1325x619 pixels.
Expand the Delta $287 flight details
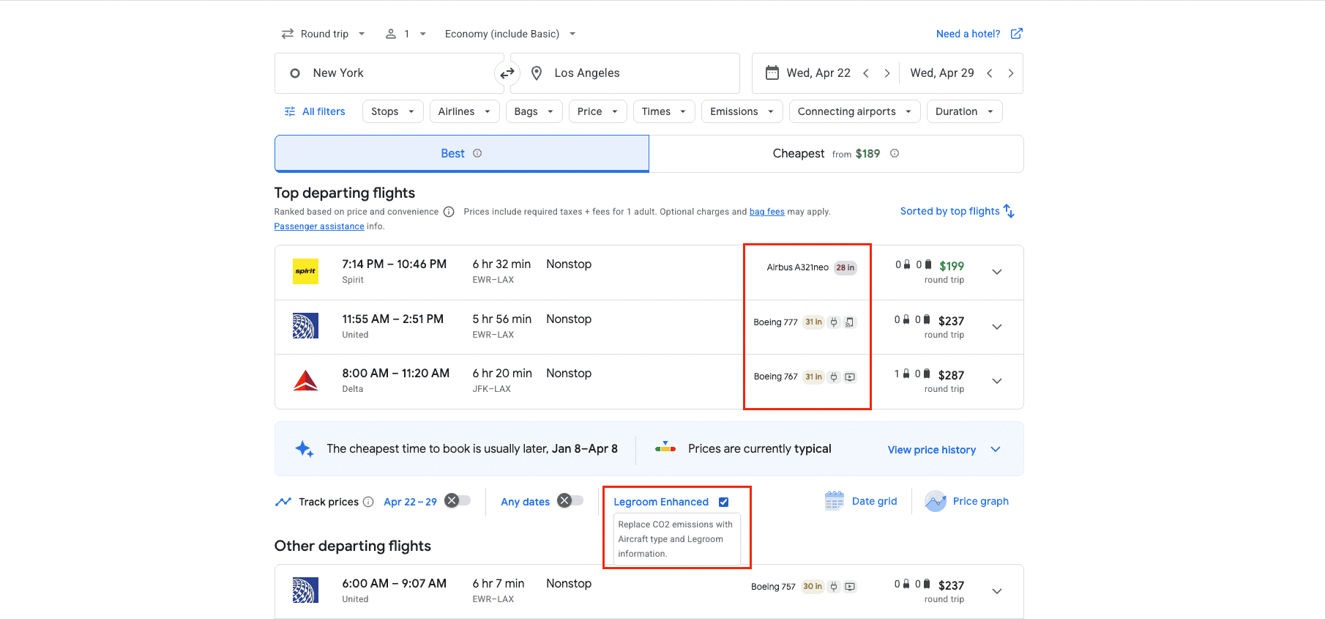click(997, 381)
